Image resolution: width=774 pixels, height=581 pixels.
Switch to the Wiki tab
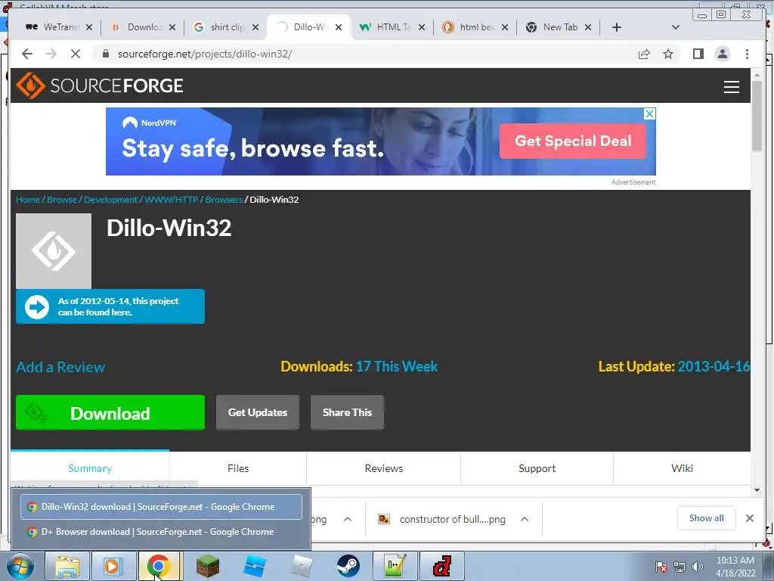pos(682,468)
